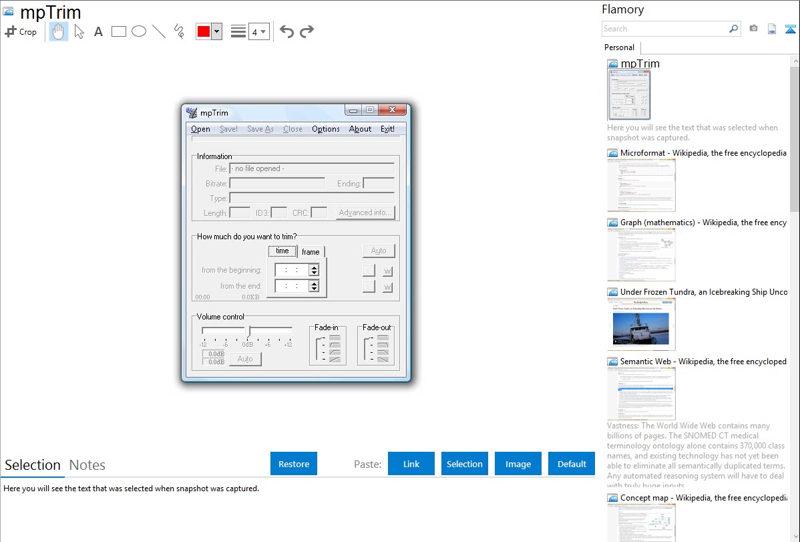800x542 pixels.
Task: Open the Semantic Web snapshot thumbnail
Action: click(641, 393)
